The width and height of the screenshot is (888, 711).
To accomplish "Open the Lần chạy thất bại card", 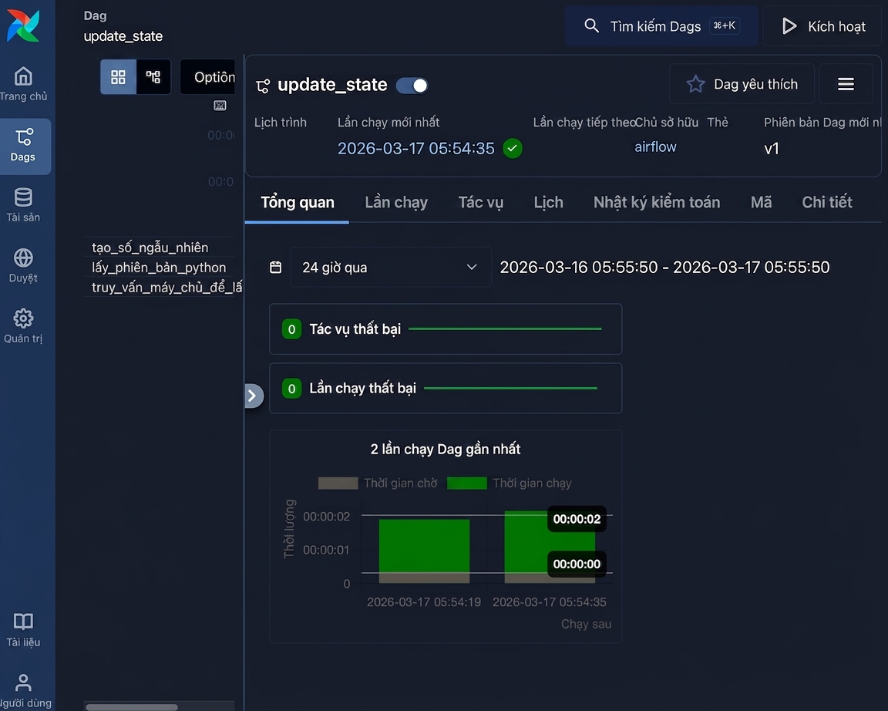I will 446,388.
